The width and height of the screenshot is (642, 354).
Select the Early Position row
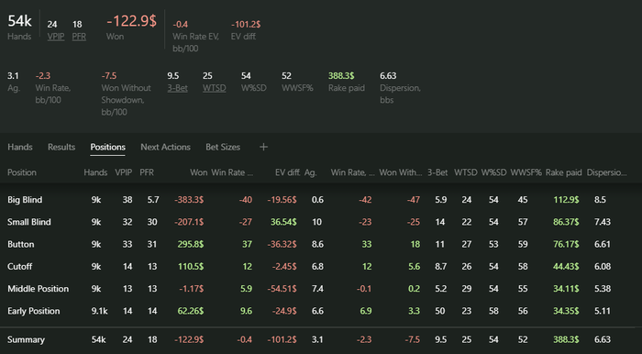click(321, 311)
